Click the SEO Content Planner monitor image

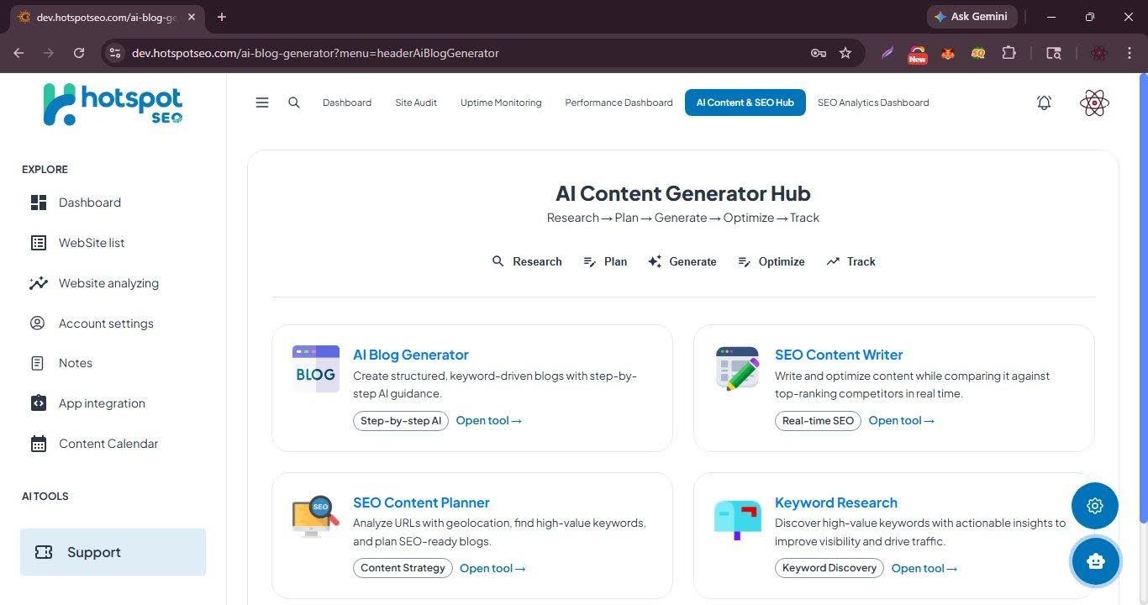click(315, 517)
